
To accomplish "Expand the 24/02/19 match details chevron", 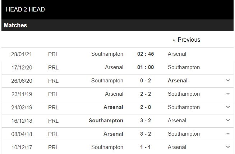I will 228,107.
